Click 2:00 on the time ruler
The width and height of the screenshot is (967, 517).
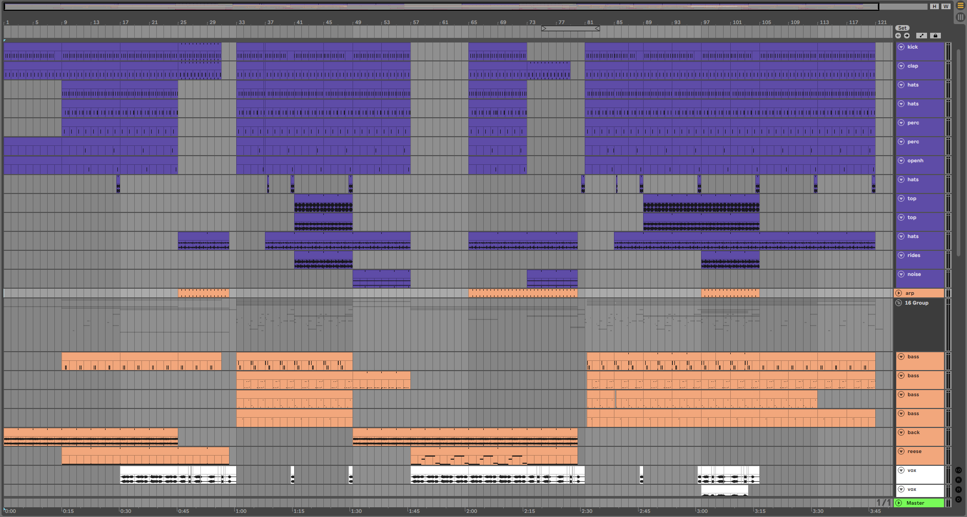pos(471,511)
